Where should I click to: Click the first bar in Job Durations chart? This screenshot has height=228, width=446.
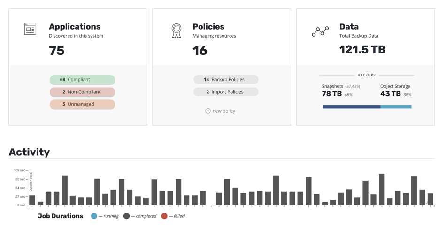pyautogui.click(x=32, y=200)
